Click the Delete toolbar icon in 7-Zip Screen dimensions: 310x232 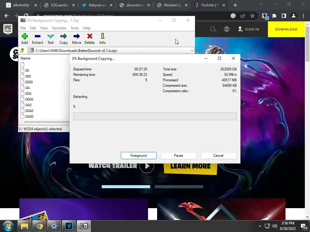click(90, 39)
